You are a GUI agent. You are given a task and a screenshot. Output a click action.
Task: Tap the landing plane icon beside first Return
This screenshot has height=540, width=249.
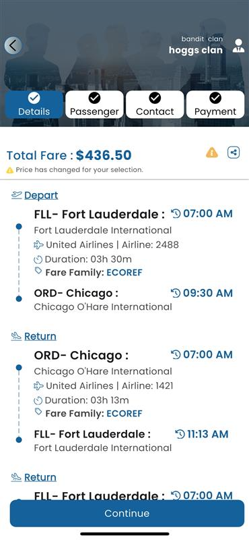16,336
